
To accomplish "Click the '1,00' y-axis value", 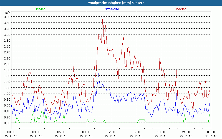I will click(7, 93).
